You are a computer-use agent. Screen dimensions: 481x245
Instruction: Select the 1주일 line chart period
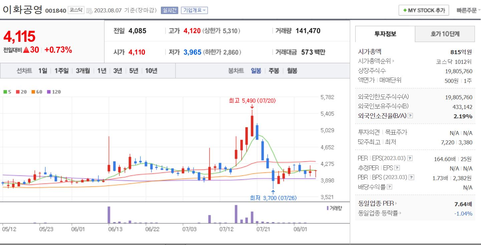[61, 71]
